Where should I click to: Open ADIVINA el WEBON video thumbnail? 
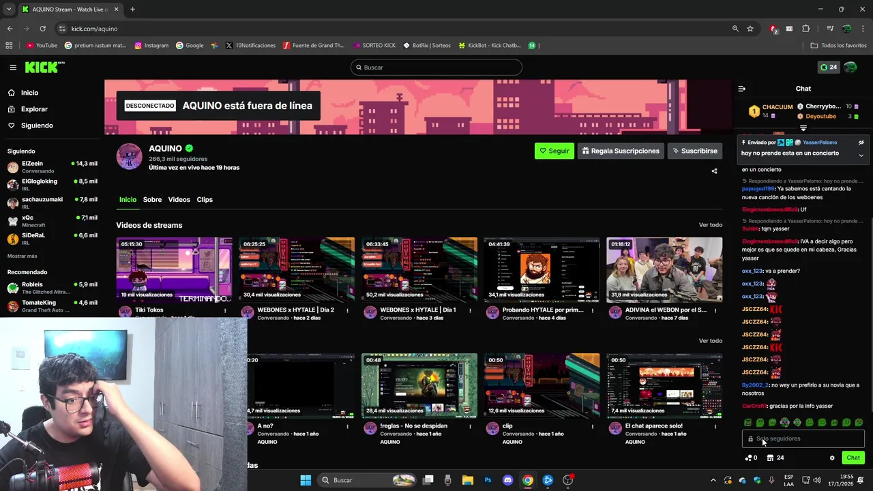click(x=664, y=269)
